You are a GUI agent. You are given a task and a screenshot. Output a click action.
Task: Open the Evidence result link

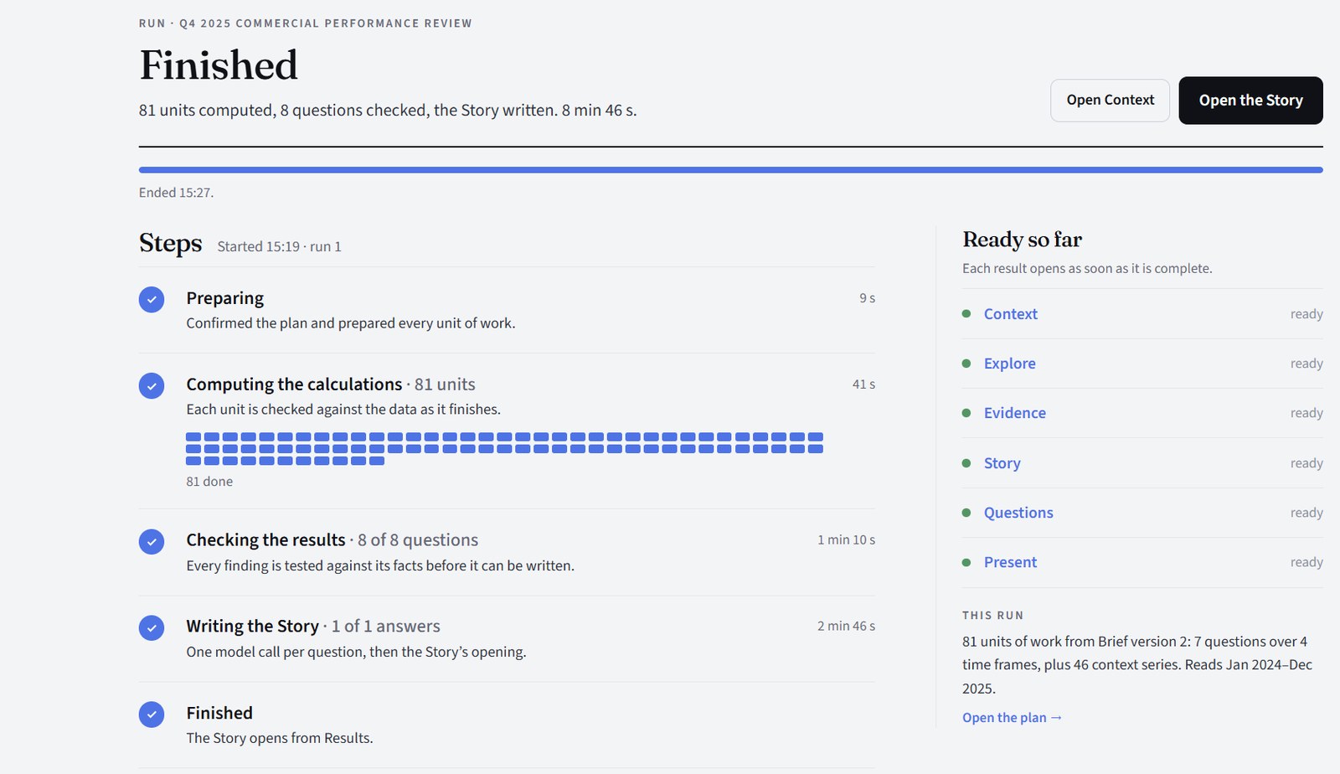(1014, 413)
